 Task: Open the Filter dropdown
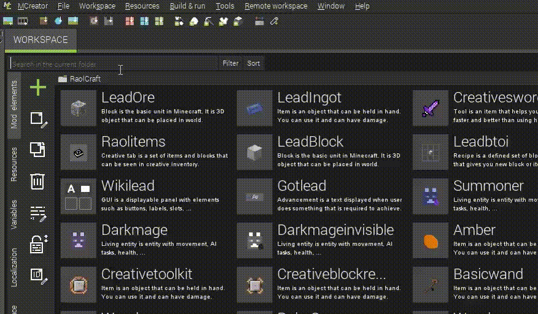230,63
